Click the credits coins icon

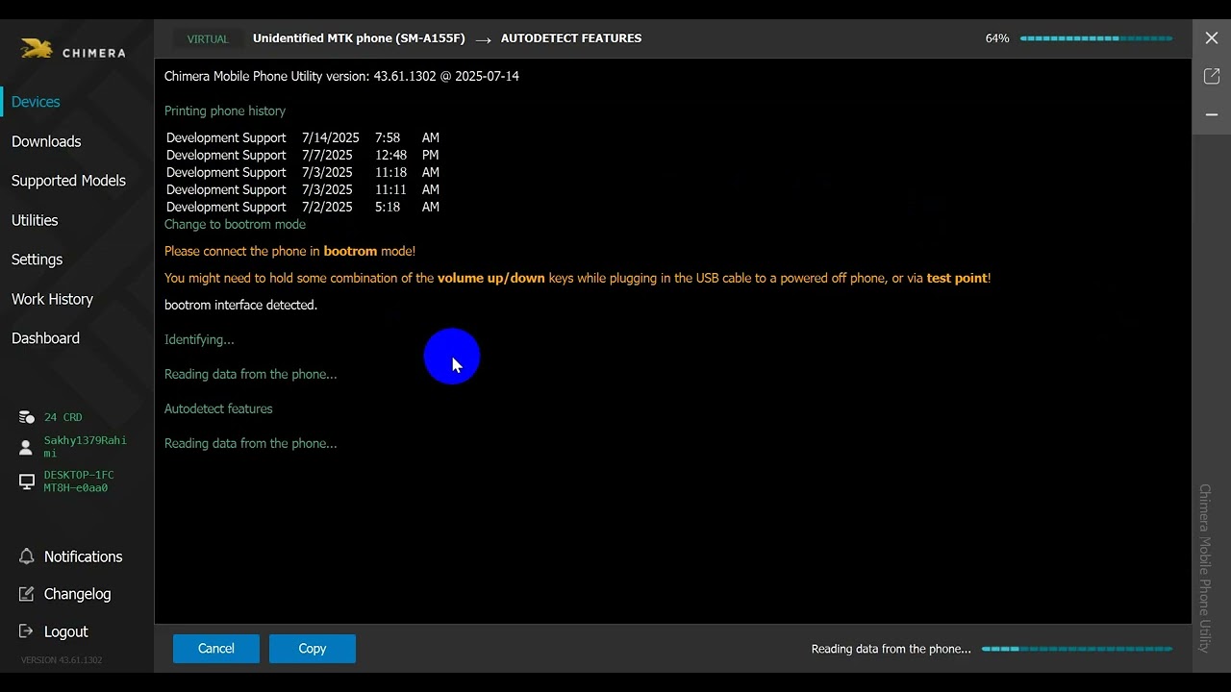point(27,417)
